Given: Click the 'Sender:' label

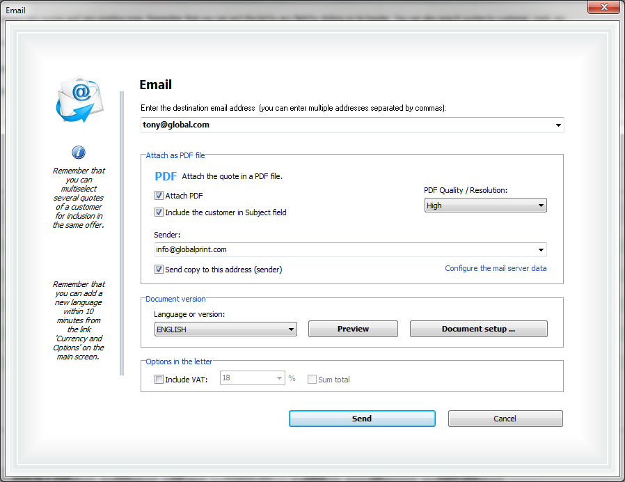Looking at the screenshot, I should pos(167,235).
